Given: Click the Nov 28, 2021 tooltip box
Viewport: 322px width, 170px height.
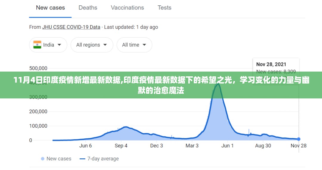Looking at the screenshot, I should click(276, 67).
